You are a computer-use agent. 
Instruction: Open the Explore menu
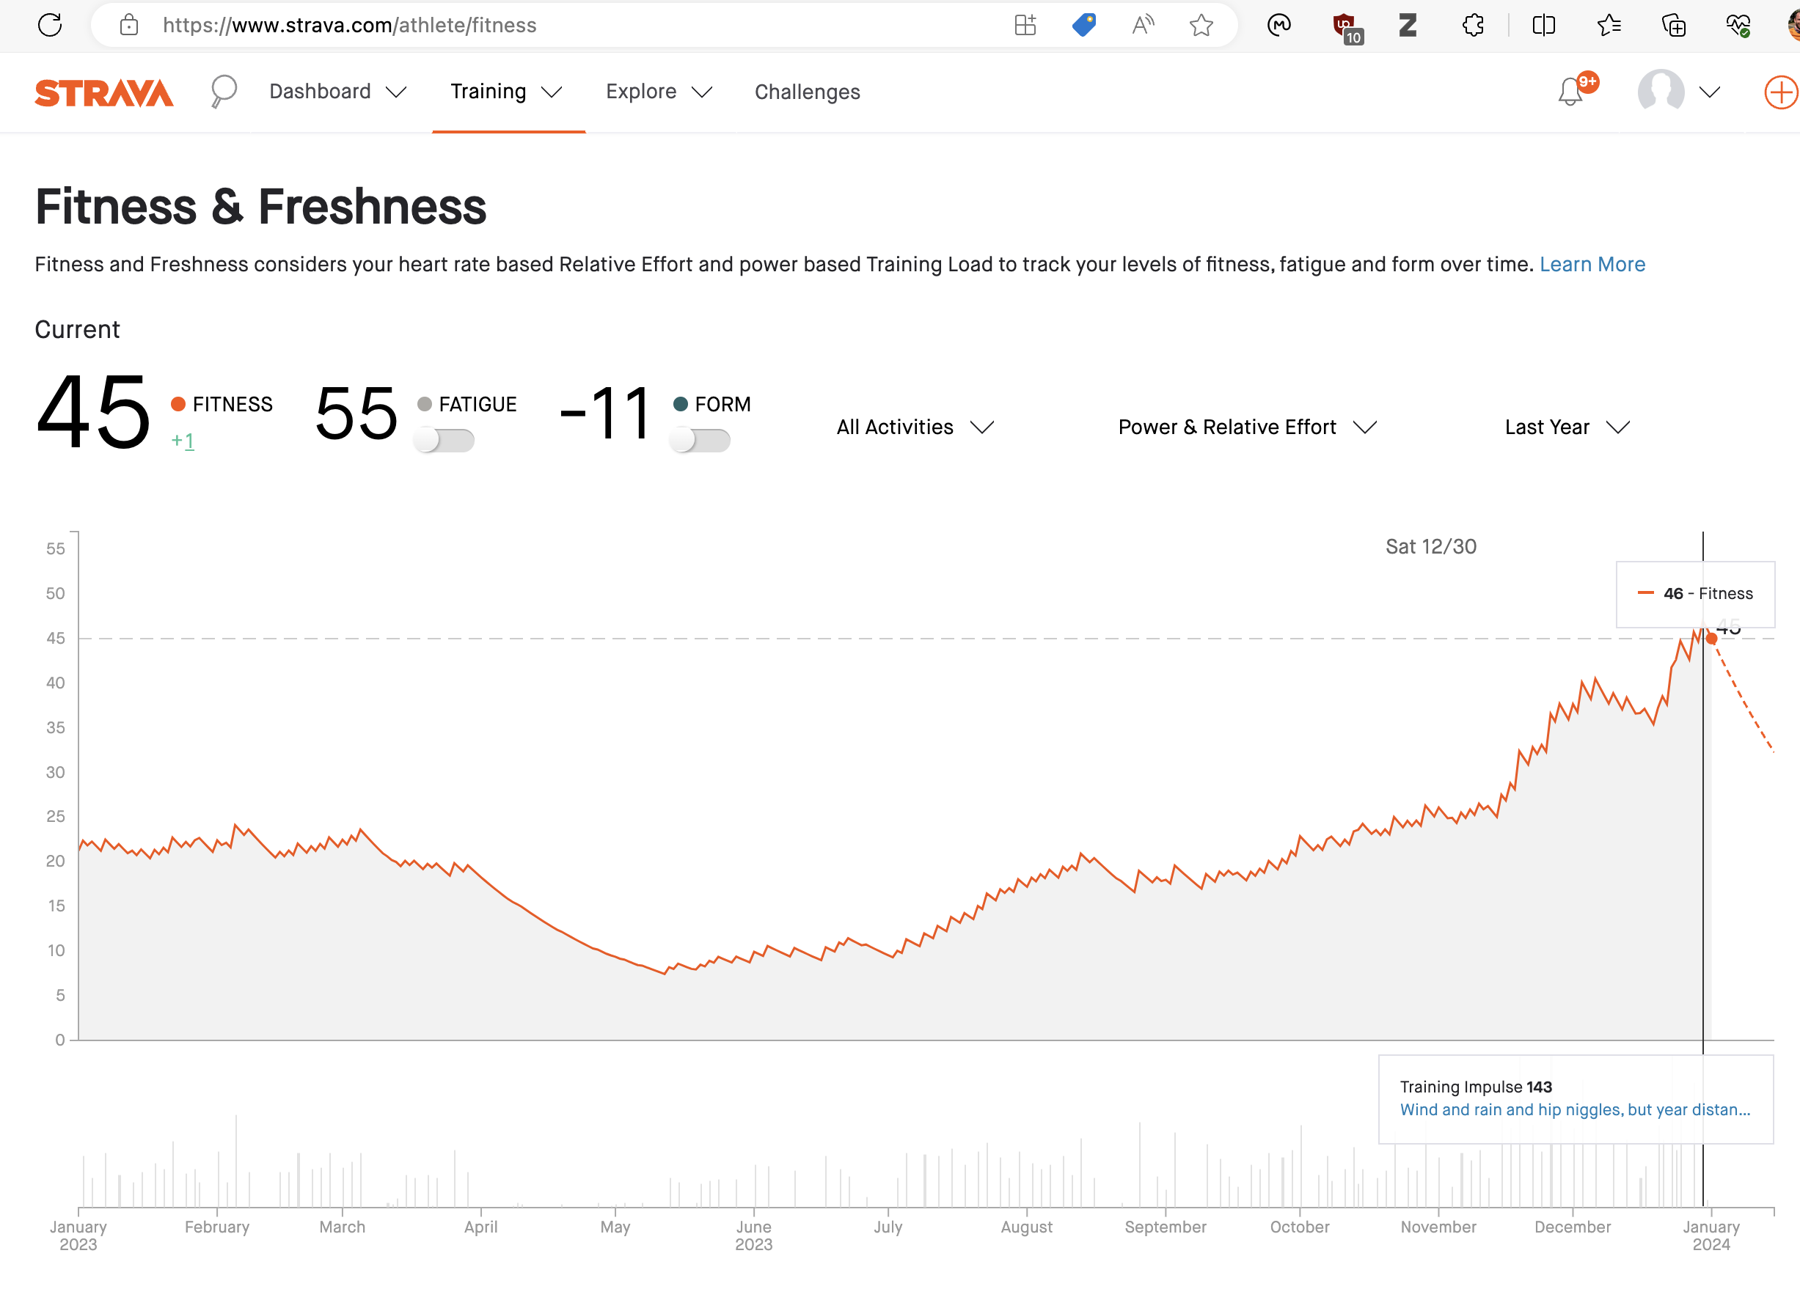[x=658, y=92]
